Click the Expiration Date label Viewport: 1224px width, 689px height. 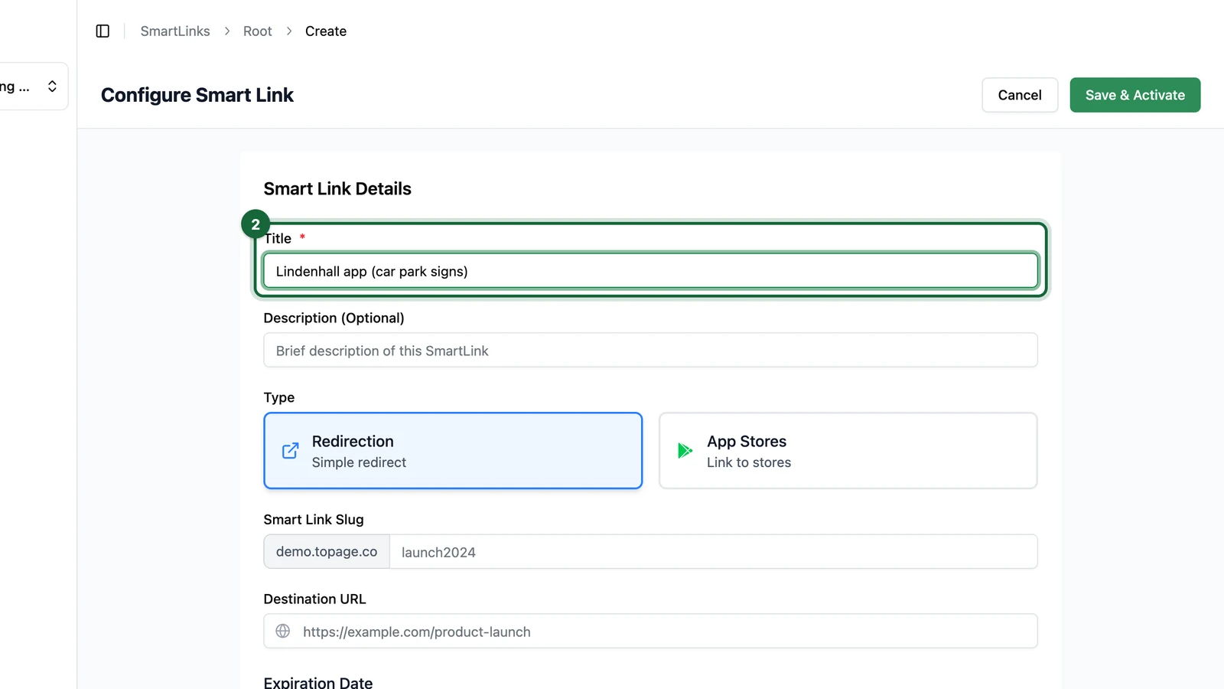[x=318, y=682]
